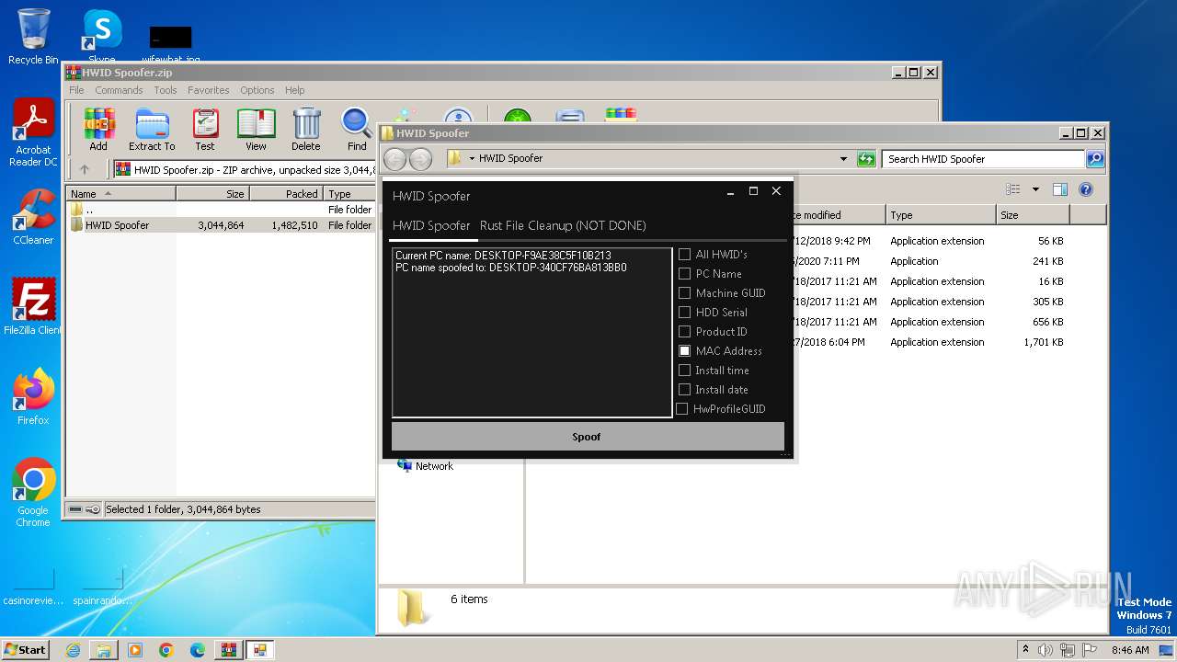The image size is (1177, 662).
Task: Click the Chrome icon in taskbar
Action: point(166,650)
